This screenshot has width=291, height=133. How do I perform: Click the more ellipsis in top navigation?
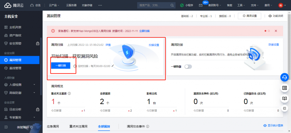click(100, 5)
